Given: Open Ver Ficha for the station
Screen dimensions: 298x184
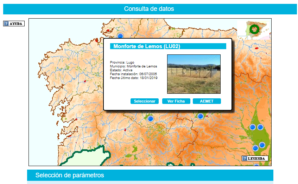Looking at the screenshot, I should (176, 101).
